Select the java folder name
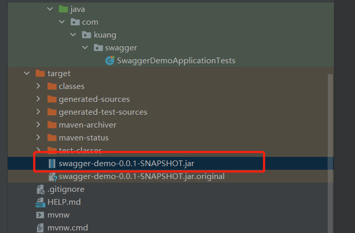The height and width of the screenshot is (233, 355). coord(78,9)
